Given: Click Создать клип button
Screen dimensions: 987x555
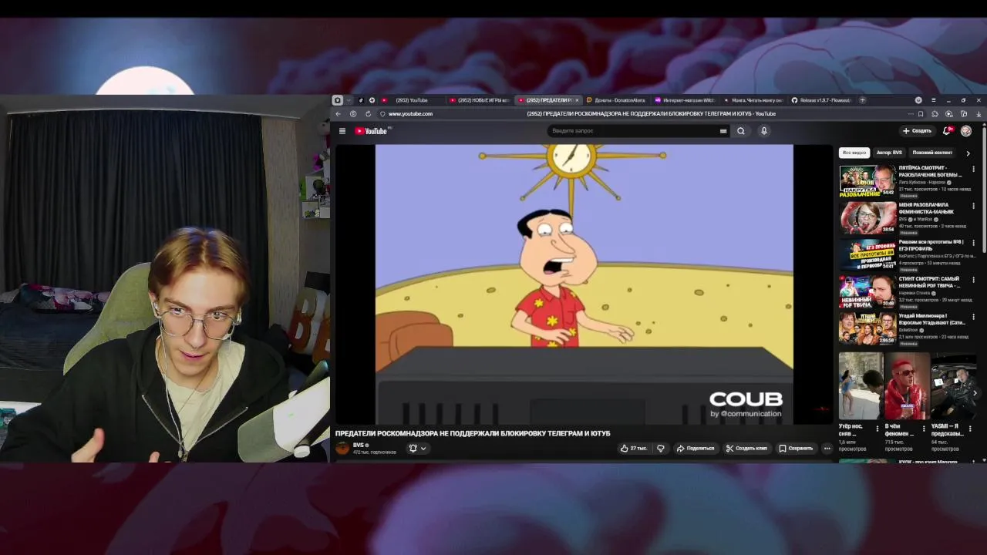Looking at the screenshot, I should [x=747, y=448].
